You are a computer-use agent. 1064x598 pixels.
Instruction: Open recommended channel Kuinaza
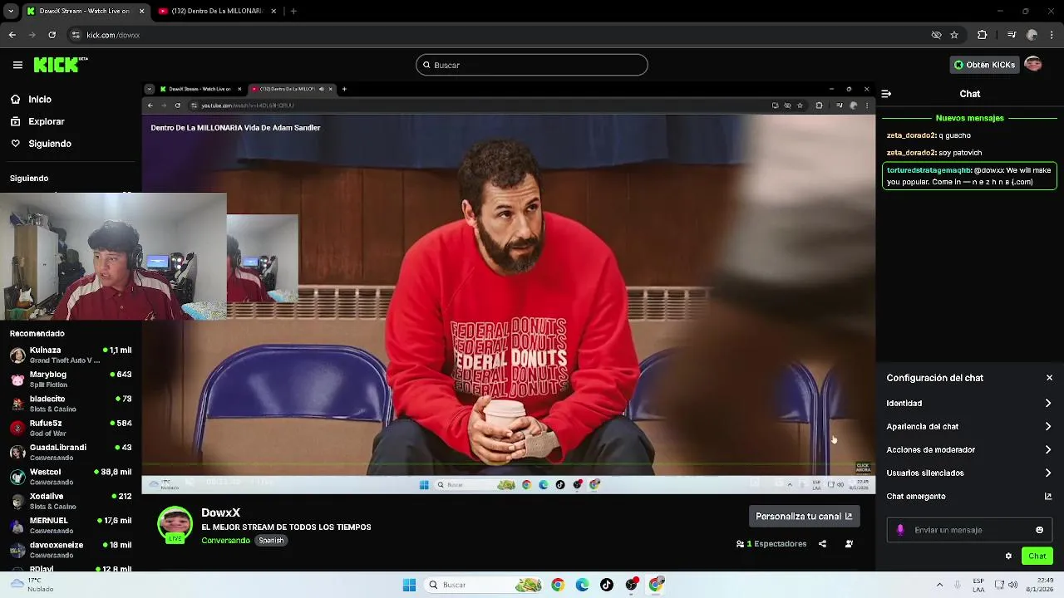[x=71, y=355]
